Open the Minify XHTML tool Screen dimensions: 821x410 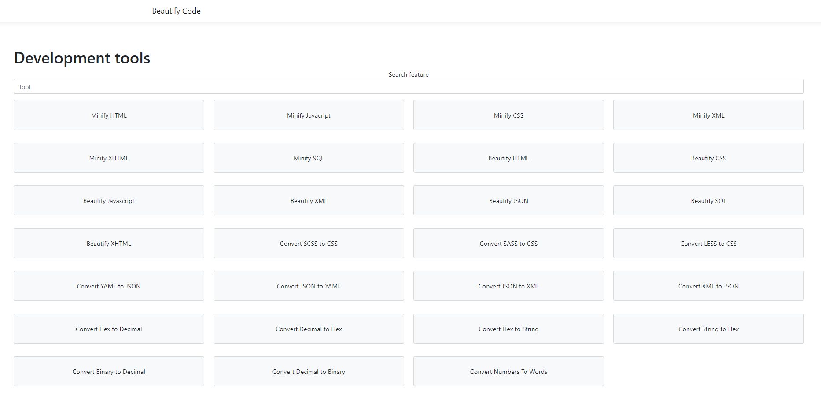coord(108,158)
